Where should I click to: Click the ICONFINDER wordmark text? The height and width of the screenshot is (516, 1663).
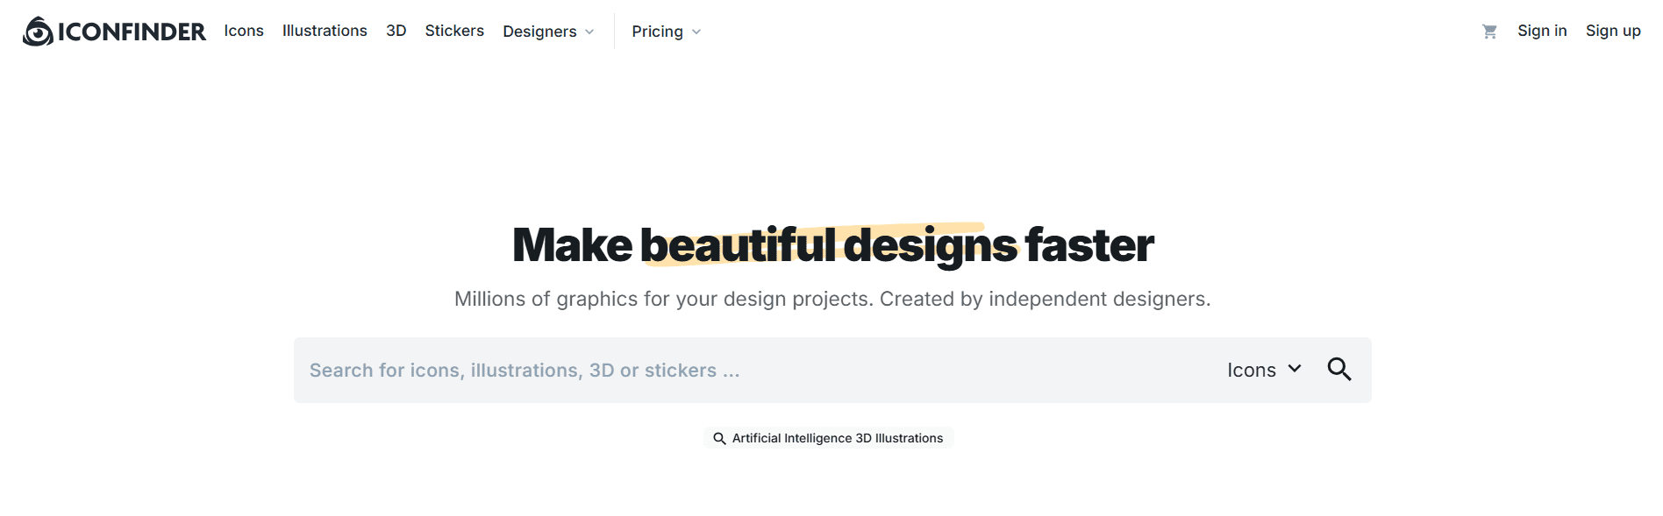pyautogui.click(x=132, y=32)
